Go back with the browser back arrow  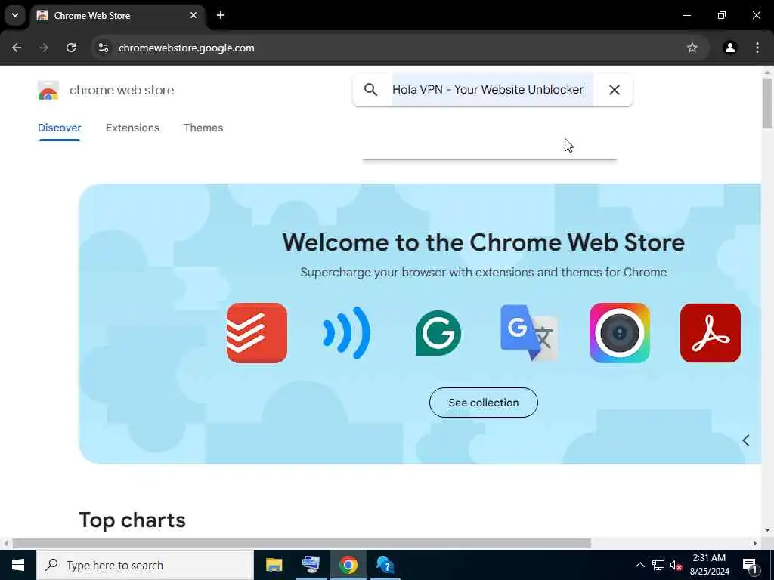pyautogui.click(x=17, y=48)
